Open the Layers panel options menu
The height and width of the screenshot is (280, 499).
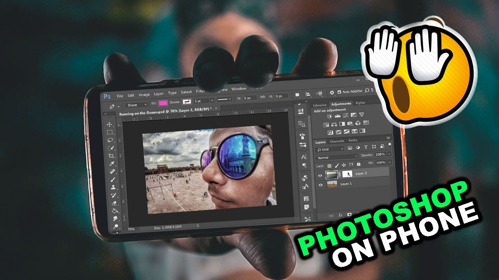[x=388, y=138]
